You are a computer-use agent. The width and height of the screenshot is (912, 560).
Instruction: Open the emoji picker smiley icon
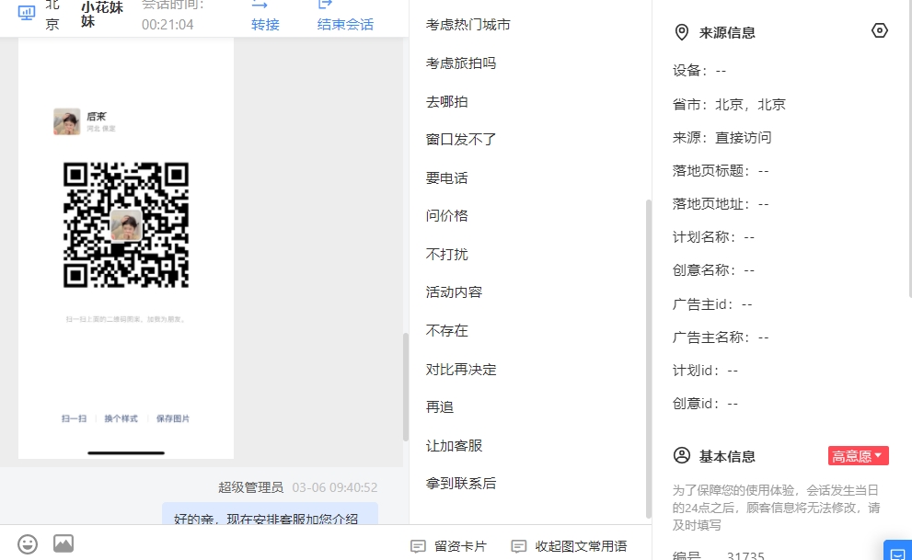coord(28,544)
